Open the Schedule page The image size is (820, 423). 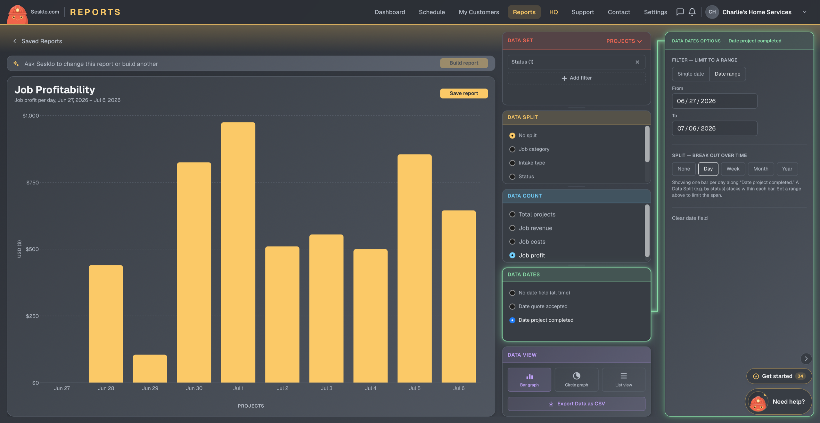coord(431,12)
